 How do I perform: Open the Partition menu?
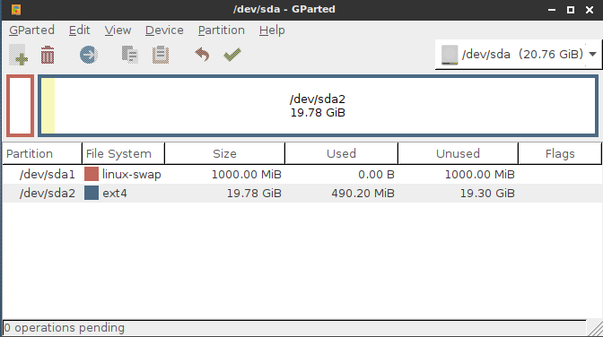pyautogui.click(x=222, y=30)
